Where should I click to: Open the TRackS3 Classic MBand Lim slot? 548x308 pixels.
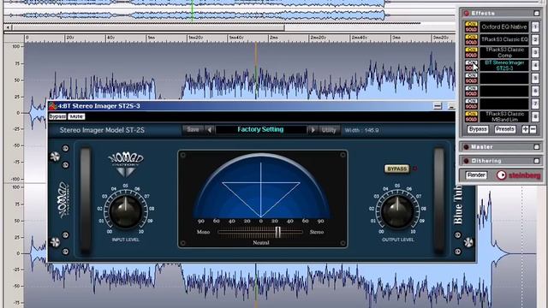(x=504, y=116)
